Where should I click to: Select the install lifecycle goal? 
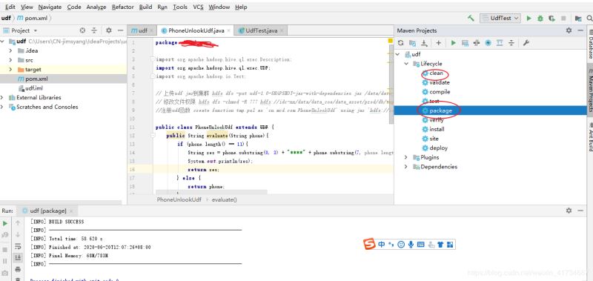point(437,129)
